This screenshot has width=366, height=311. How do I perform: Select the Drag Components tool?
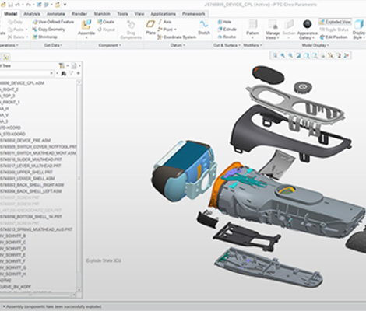tap(131, 30)
